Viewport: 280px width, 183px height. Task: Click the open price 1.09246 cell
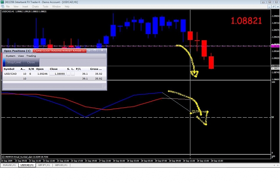pyautogui.click(x=42, y=74)
